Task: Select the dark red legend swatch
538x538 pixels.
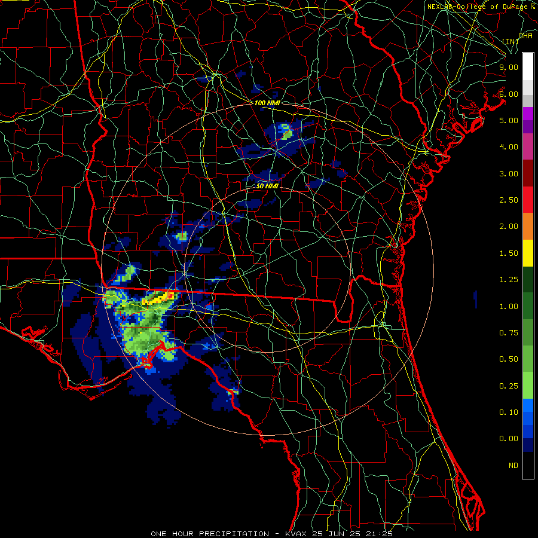Action: 528,173
